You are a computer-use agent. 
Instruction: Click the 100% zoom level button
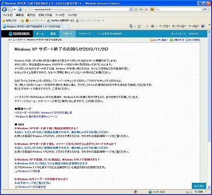pos(199,192)
